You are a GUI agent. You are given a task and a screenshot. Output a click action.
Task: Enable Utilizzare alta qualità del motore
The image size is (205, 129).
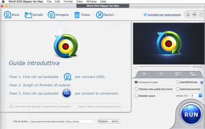click(x=136, y=89)
